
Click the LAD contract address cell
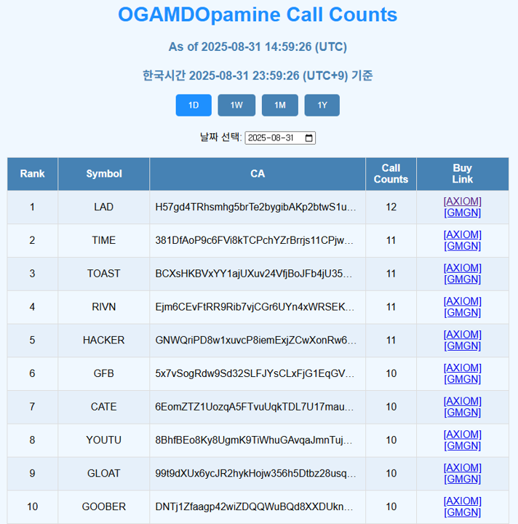tap(256, 207)
